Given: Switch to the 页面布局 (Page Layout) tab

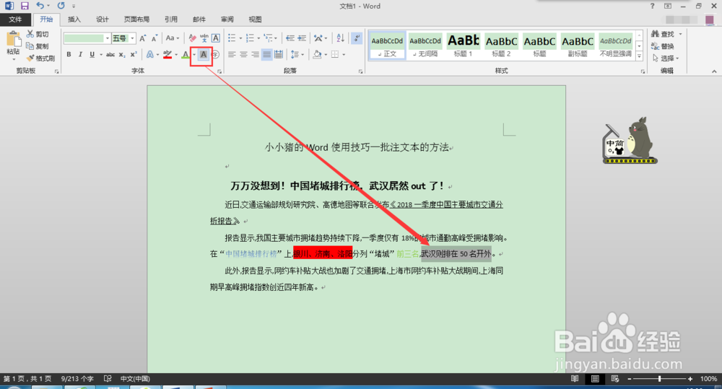Looking at the screenshot, I should pyautogui.click(x=136, y=19).
